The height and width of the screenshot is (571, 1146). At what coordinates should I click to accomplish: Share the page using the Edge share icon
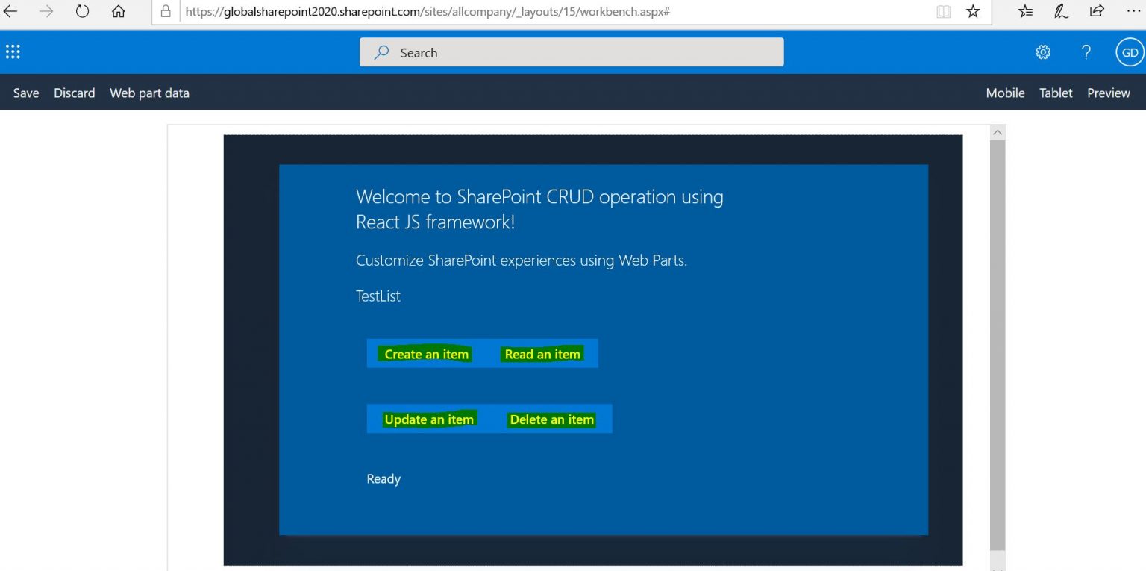click(1097, 11)
